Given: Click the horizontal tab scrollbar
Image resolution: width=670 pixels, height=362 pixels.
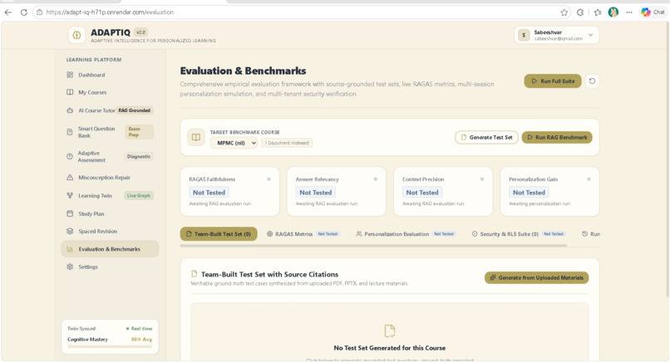Looking at the screenshot, I should click(374, 246).
